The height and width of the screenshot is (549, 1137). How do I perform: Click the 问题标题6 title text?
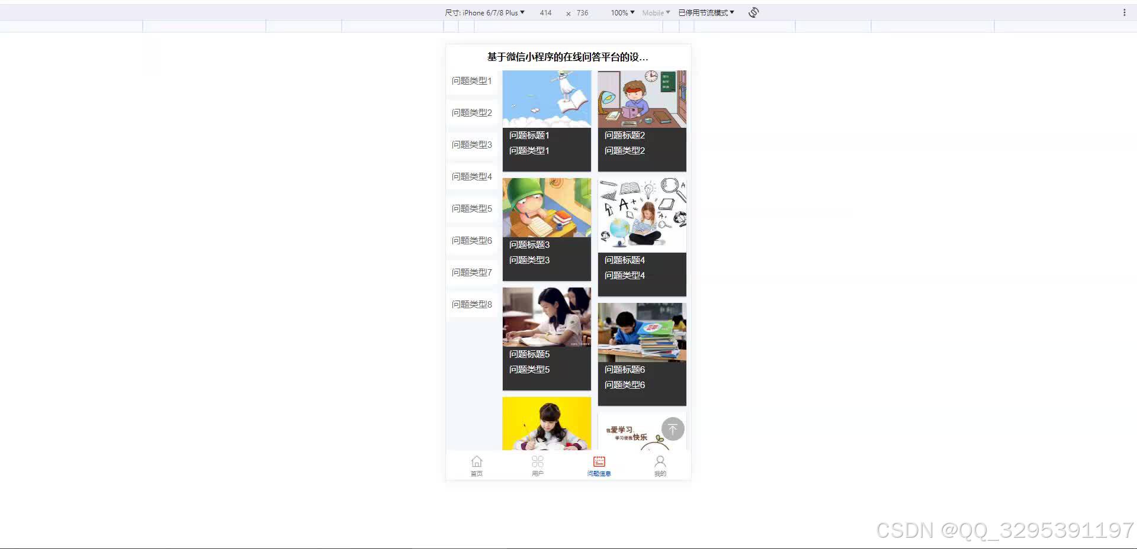(625, 370)
